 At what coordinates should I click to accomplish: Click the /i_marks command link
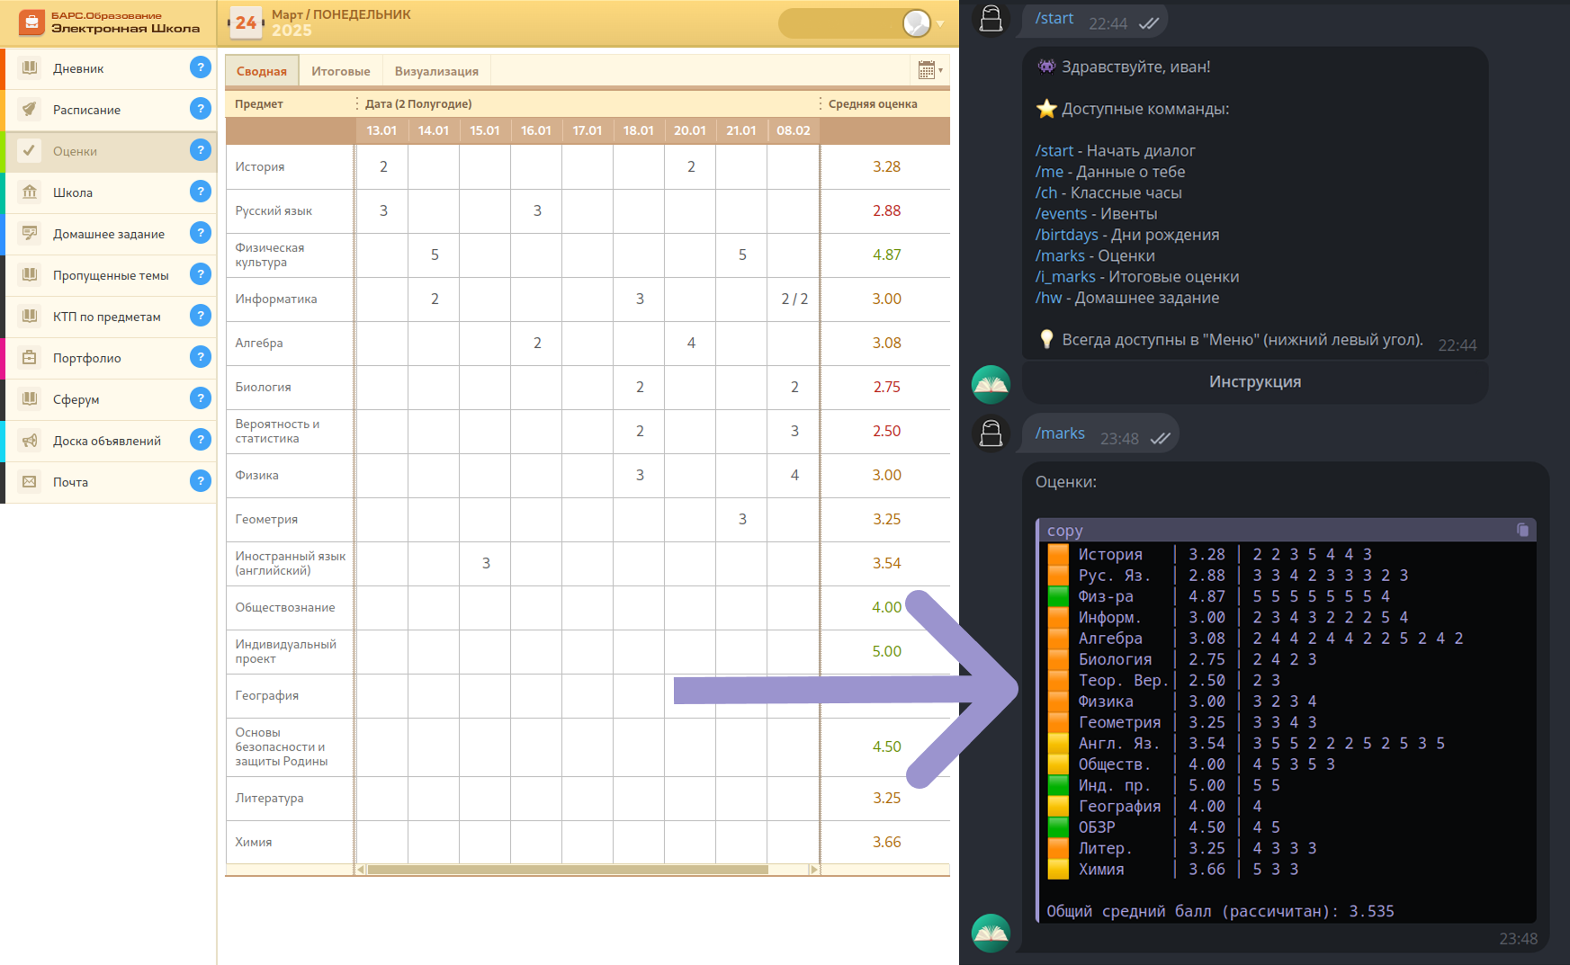tap(1065, 277)
